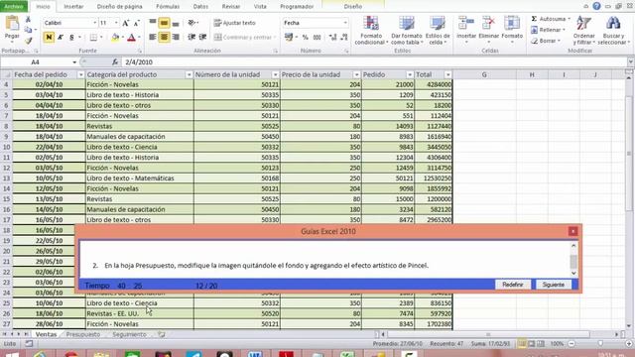The image size is (635, 357).
Task: Toggle Subrayado underline formatting
Action: [x=71, y=38]
